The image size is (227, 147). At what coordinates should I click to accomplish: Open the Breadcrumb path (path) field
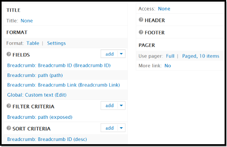coord(35,75)
